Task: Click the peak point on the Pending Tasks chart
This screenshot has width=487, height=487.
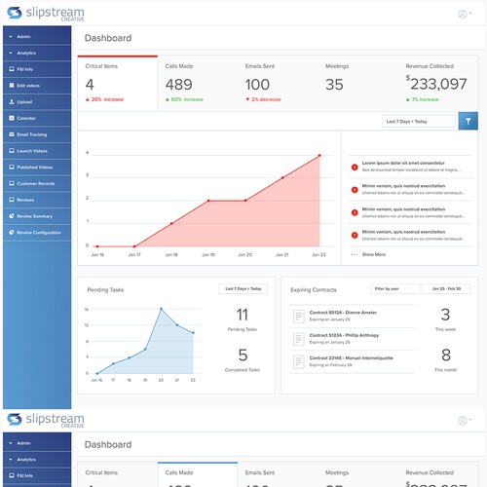Action: [x=161, y=309]
